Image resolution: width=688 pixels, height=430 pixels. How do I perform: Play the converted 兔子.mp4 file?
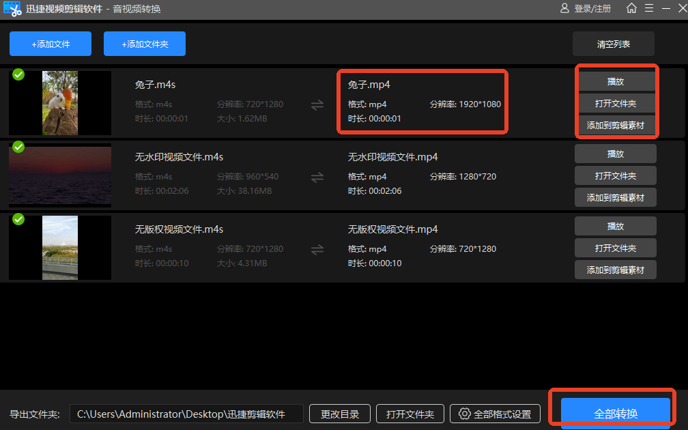coord(615,81)
